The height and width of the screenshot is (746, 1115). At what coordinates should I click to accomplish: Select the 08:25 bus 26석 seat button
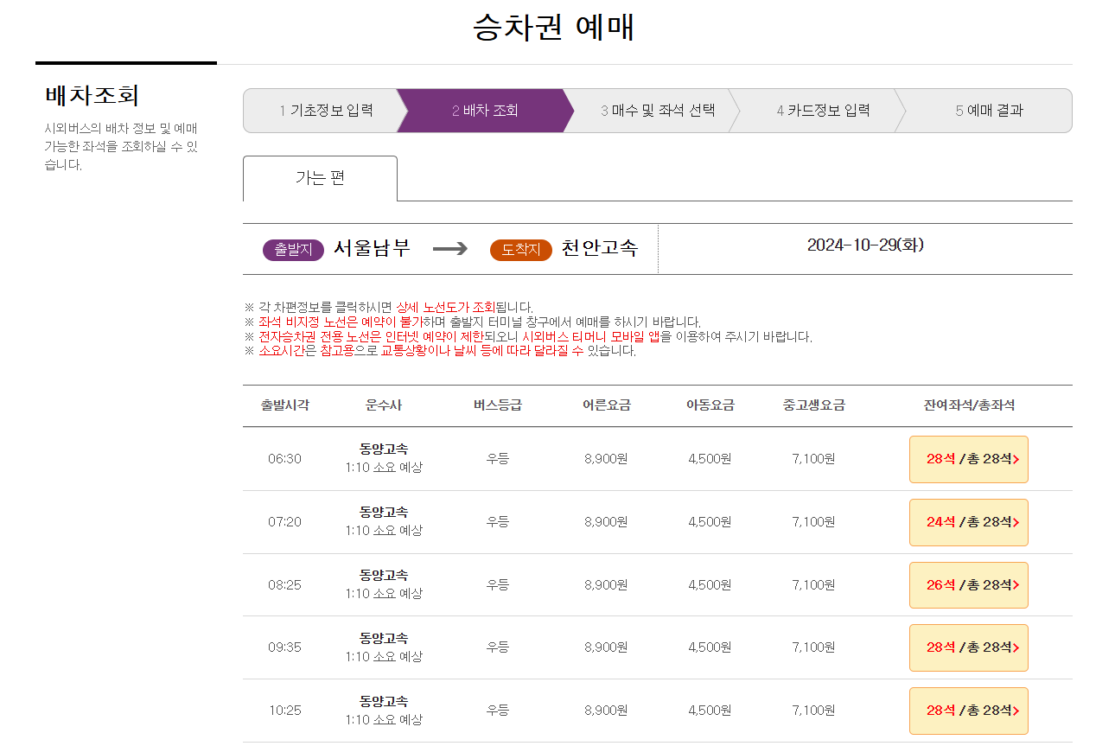[x=968, y=585]
